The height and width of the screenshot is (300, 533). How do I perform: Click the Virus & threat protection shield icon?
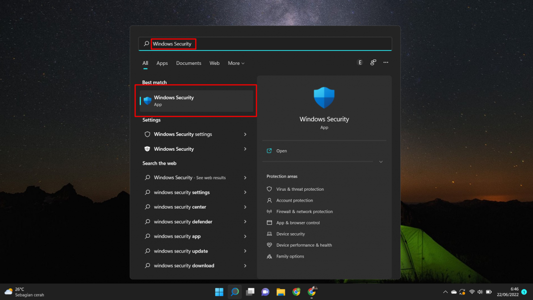pos(269,189)
